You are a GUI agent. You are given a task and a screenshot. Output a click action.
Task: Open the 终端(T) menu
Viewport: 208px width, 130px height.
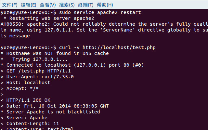[x=86, y=5]
